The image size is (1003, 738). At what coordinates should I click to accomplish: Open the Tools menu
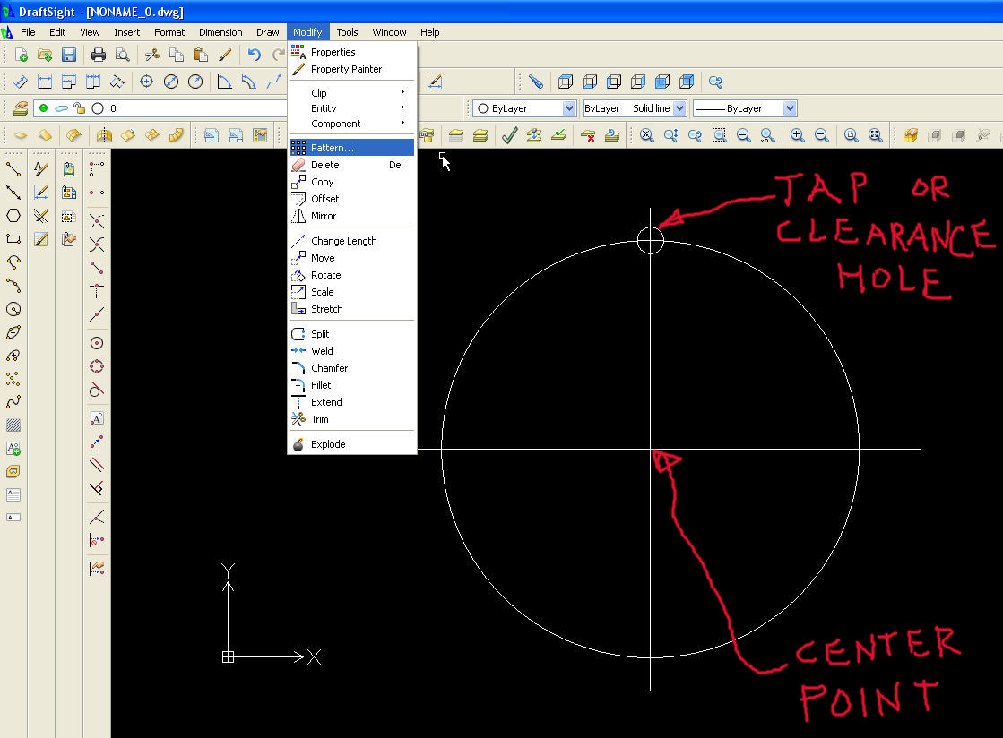click(x=348, y=32)
